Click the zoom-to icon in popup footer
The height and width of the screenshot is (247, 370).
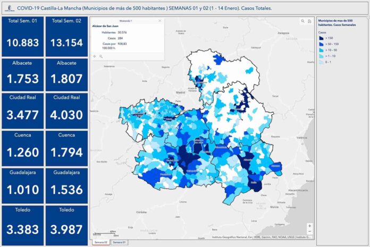pos(100,56)
